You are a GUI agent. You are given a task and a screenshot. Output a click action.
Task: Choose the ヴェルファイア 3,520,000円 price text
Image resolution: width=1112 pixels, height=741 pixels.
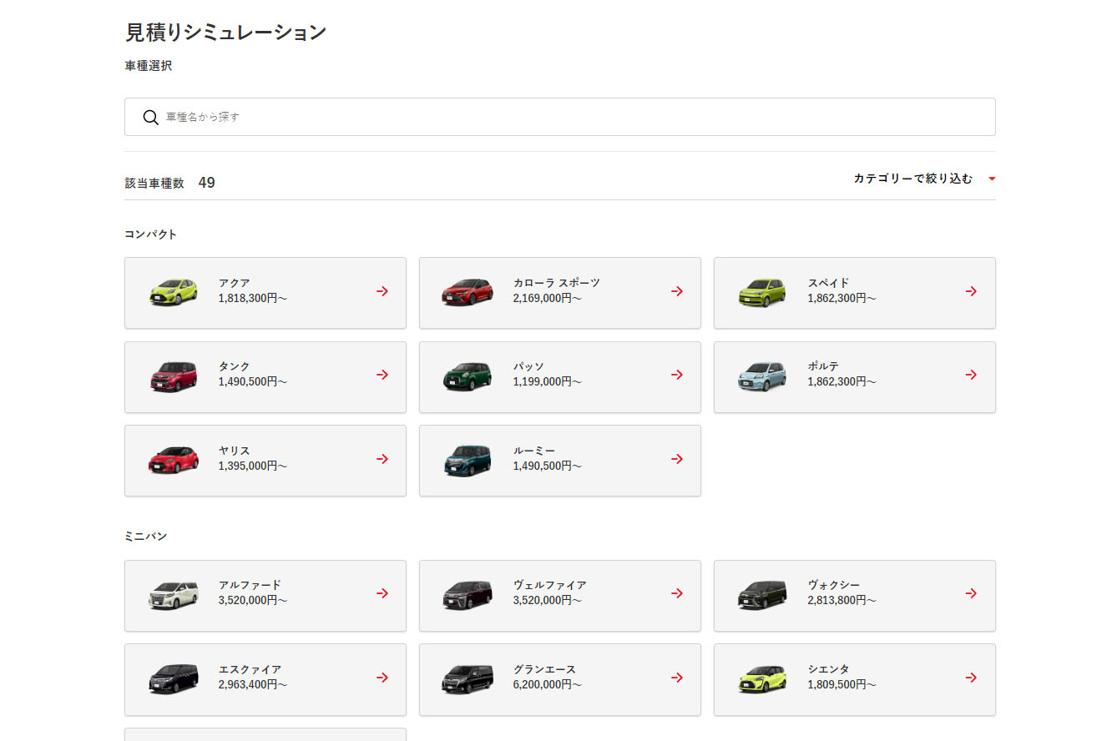tap(547, 600)
